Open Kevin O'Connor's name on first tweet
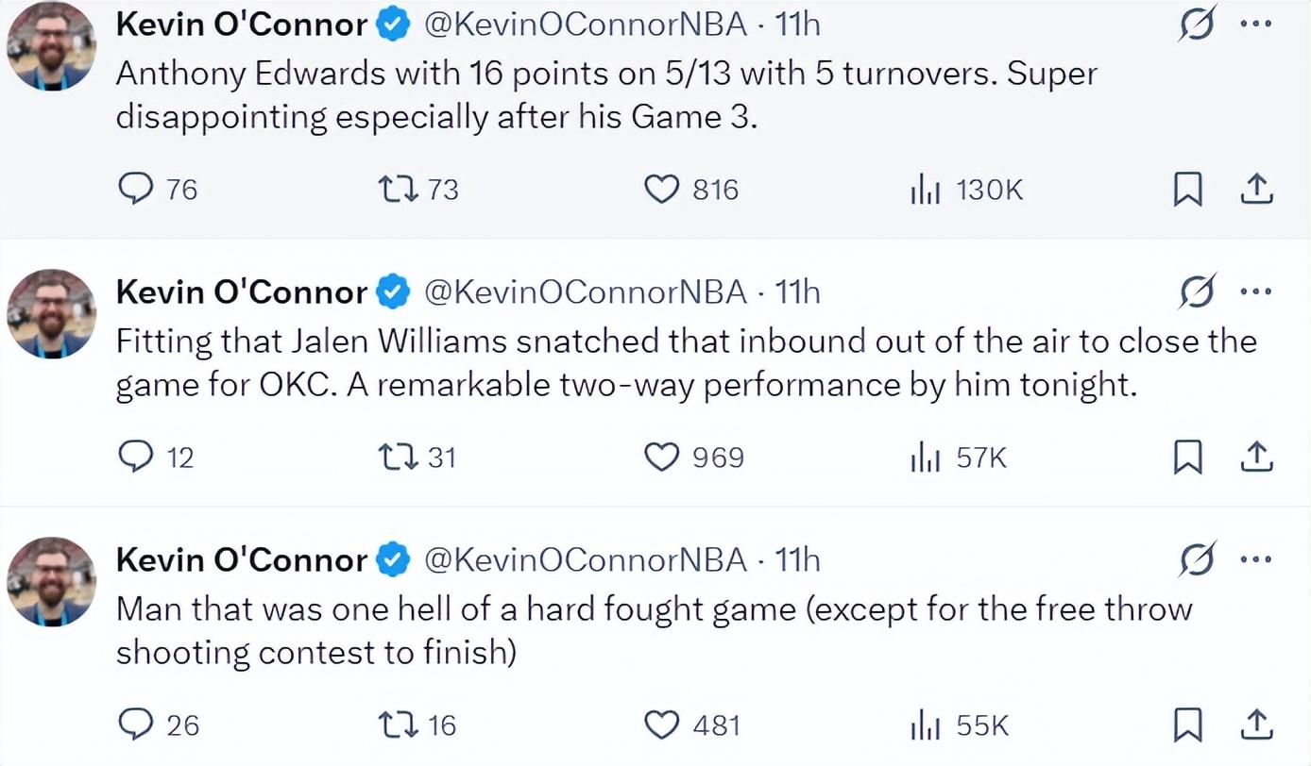 pos(241,25)
